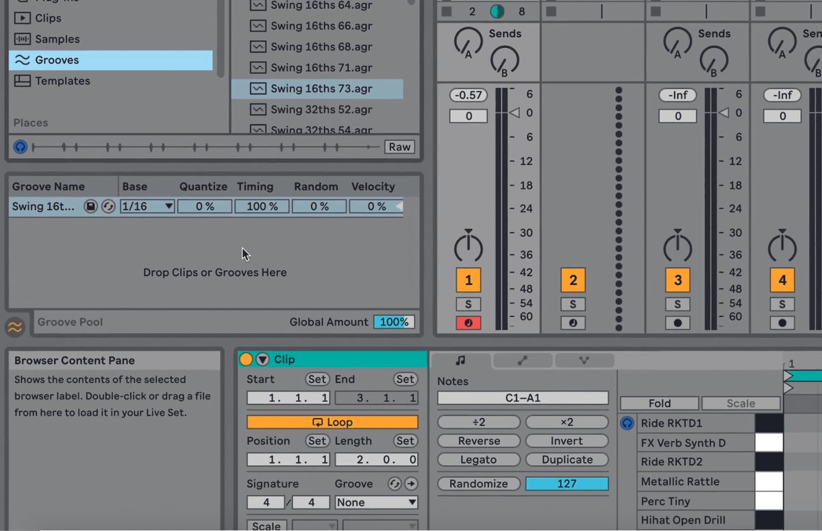The height and width of the screenshot is (531, 822).
Task: Click the hot-swap icon left of the zoom slider
Action: click(20, 146)
